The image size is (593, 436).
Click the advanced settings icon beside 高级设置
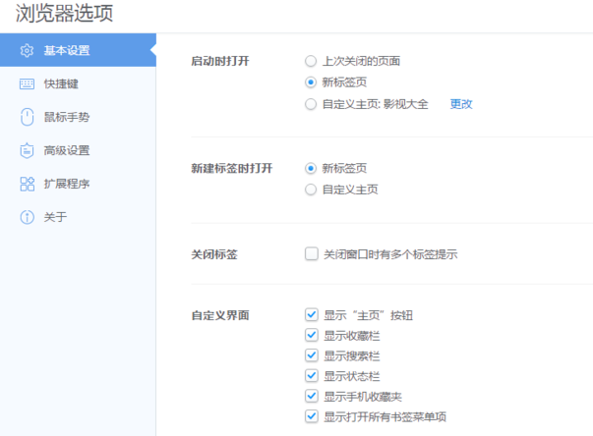tap(27, 150)
